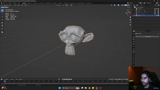
Task: Click the current frame number field
Action: [112, 79]
